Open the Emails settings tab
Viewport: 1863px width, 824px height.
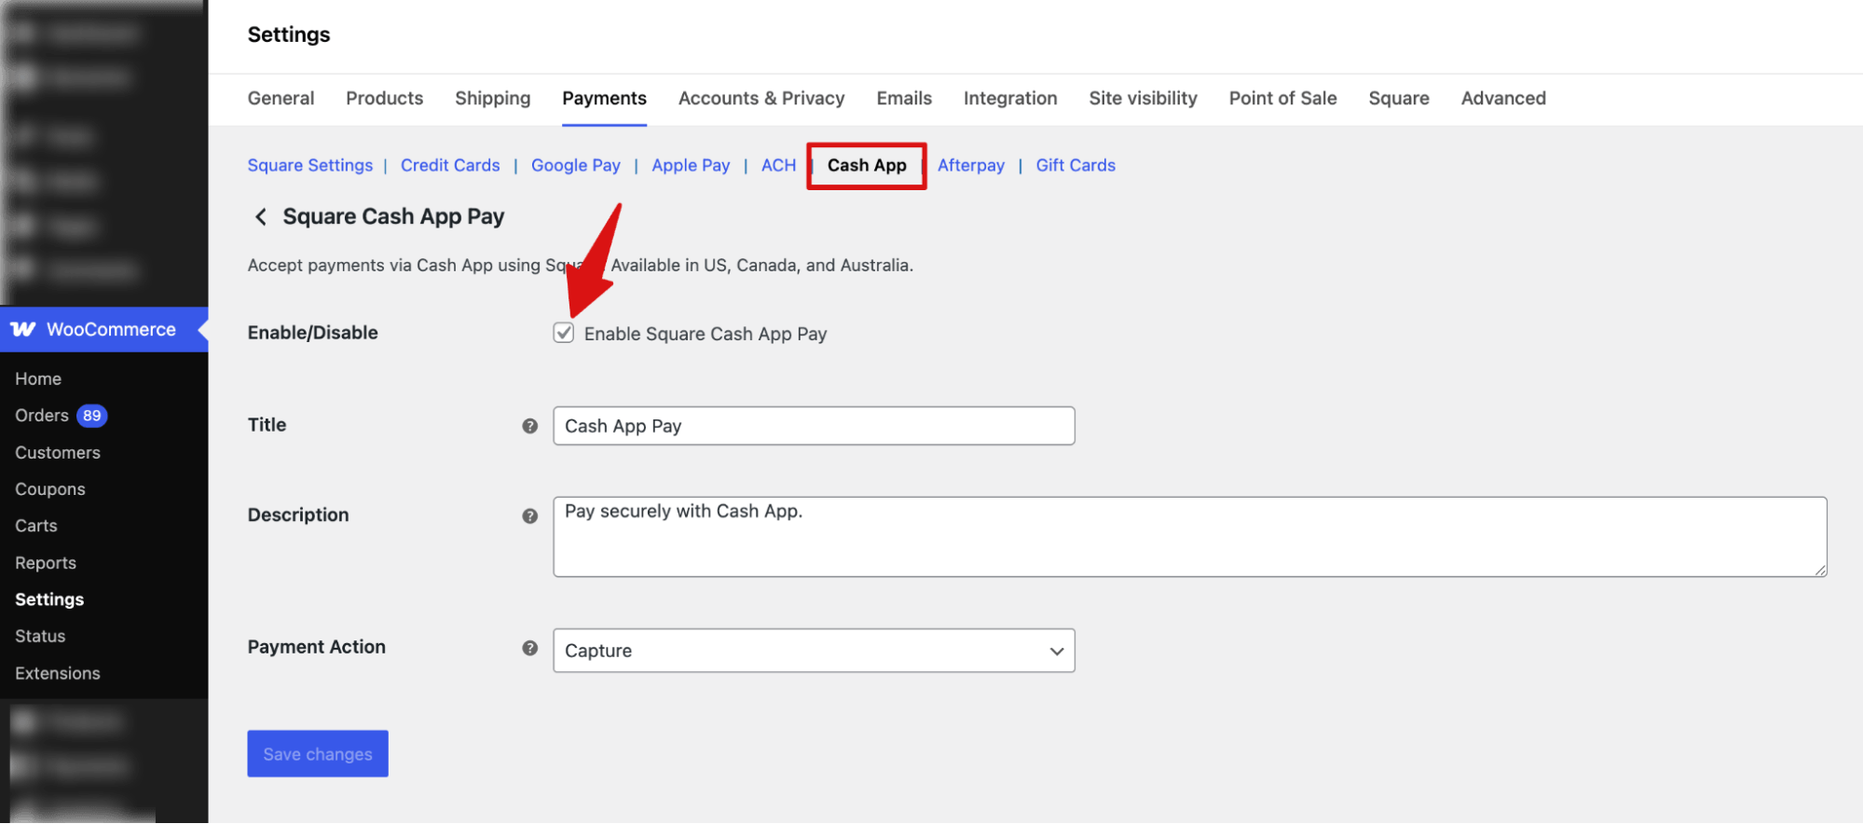tap(904, 99)
